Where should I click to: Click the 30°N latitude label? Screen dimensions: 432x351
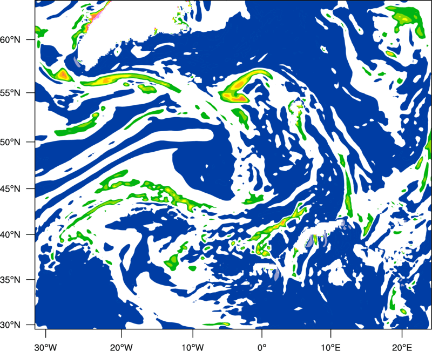pyautogui.click(x=10, y=325)
